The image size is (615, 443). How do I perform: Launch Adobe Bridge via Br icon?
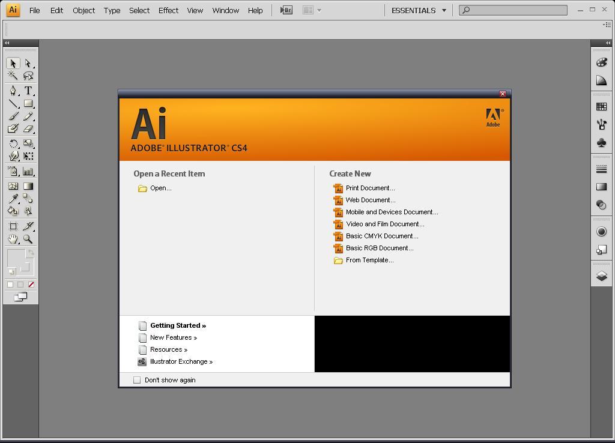coord(286,10)
